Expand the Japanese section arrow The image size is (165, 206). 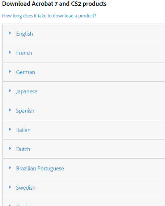[x=10, y=91]
